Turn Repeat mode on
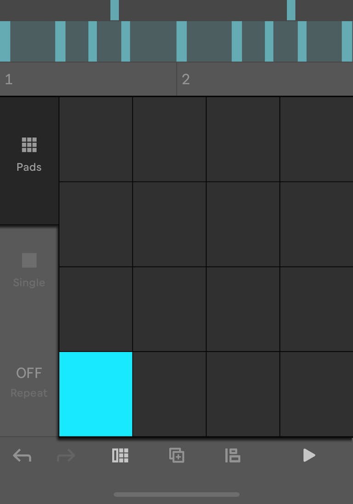Screen dimensions: 353x504 click(28, 381)
